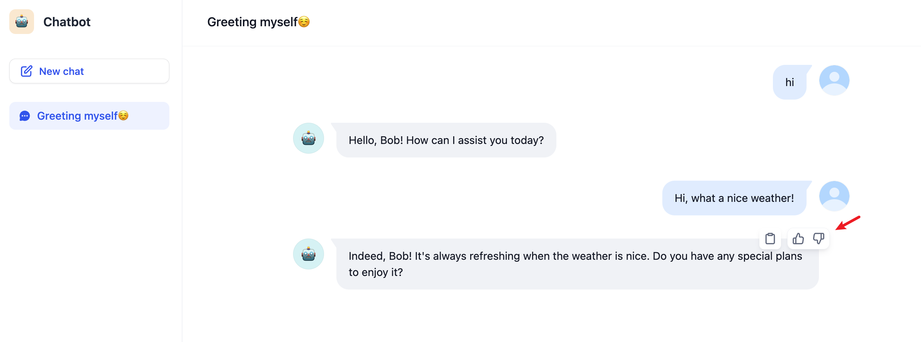Viewport: 921px width, 342px height.
Task: Click the pencil icon in New chat
Action: pyautogui.click(x=26, y=71)
